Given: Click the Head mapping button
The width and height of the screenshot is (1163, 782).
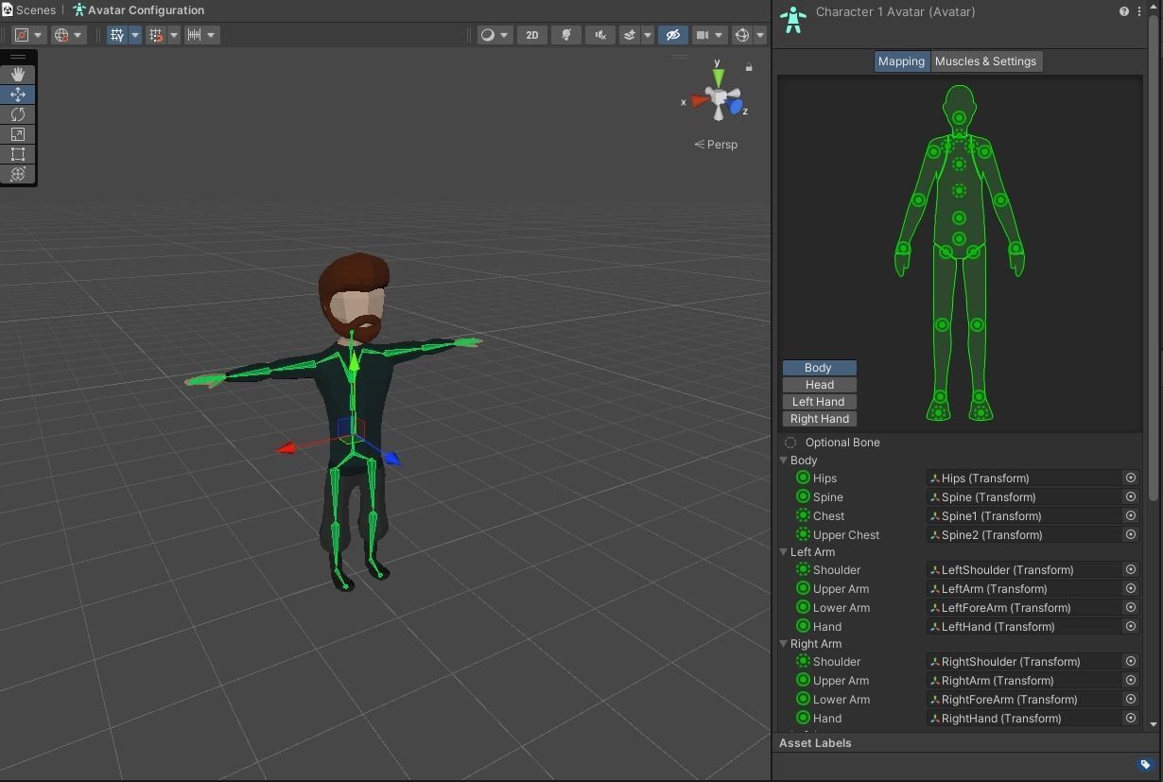Looking at the screenshot, I should coord(818,384).
